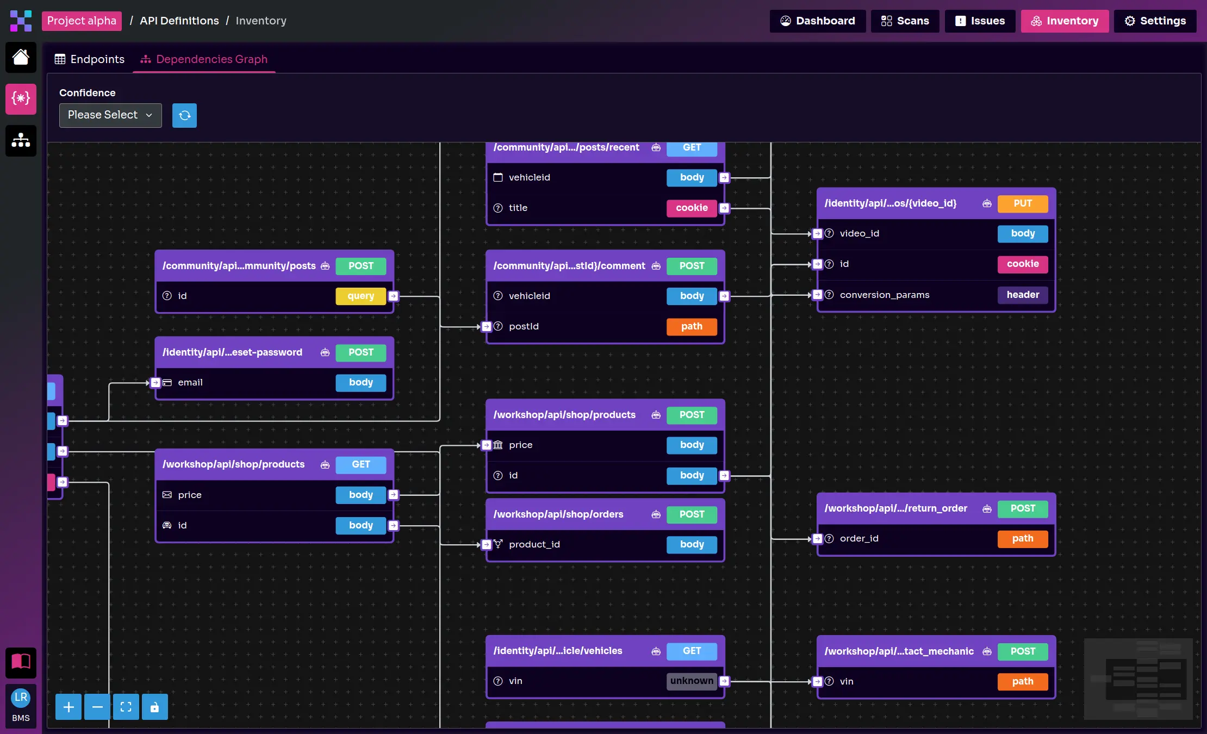Click the graph minimap thumbnail
This screenshot has height=734, width=1207.
pyautogui.click(x=1138, y=679)
